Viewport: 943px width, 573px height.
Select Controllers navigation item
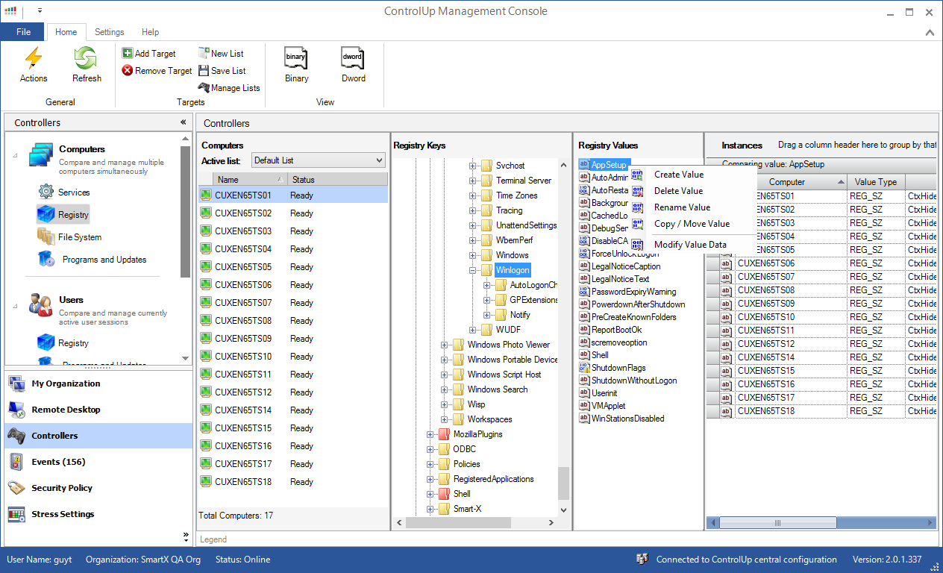97,436
